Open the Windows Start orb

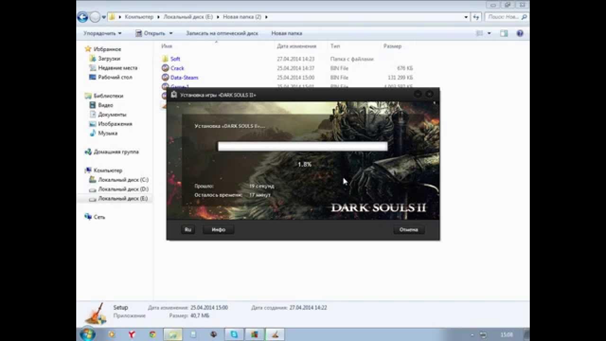pyautogui.click(x=87, y=334)
